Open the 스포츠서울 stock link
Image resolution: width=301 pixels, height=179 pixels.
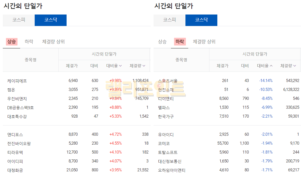point(168,81)
